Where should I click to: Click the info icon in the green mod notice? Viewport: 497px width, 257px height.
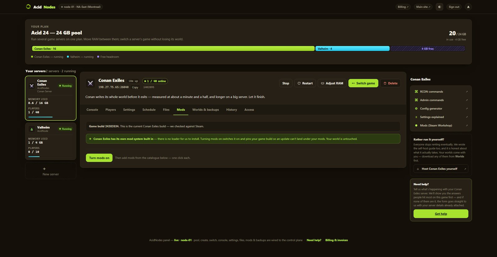(90, 139)
